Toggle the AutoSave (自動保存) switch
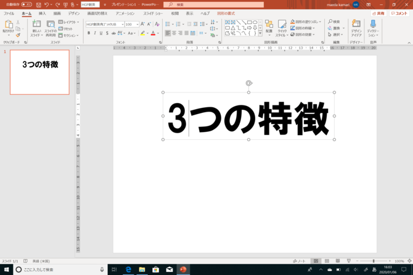Viewport: 413px width, 275px height. coord(27,4)
